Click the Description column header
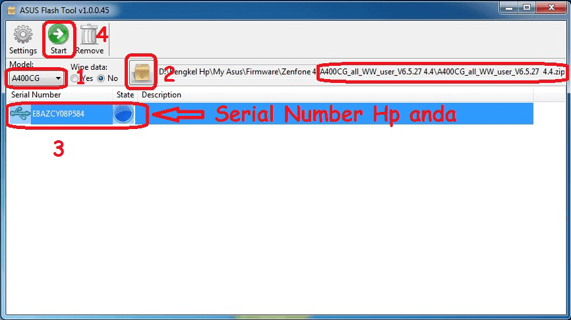 click(x=336, y=95)
